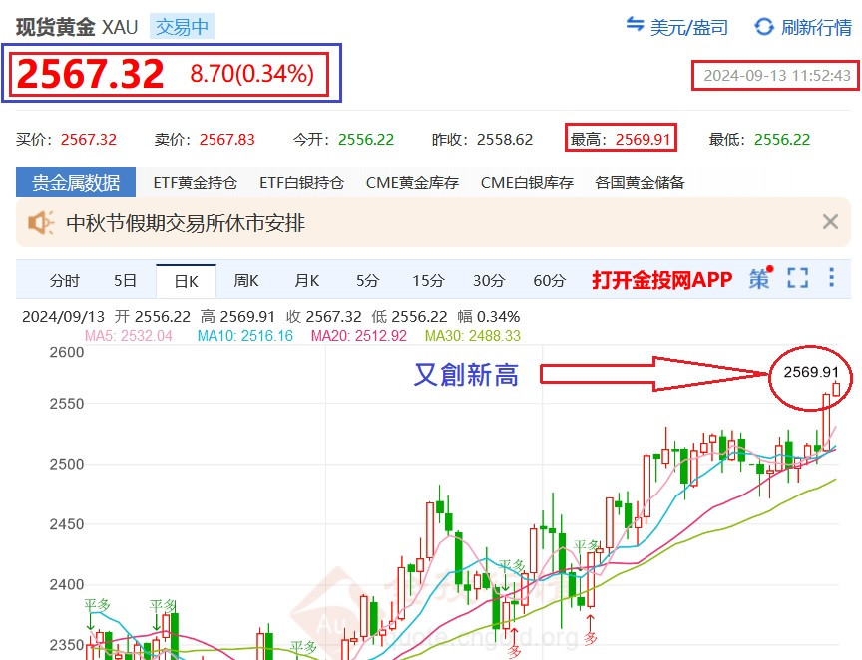Switch chart to 15分 interval
Screen dimensions: 862x660
tap(428, 281)
